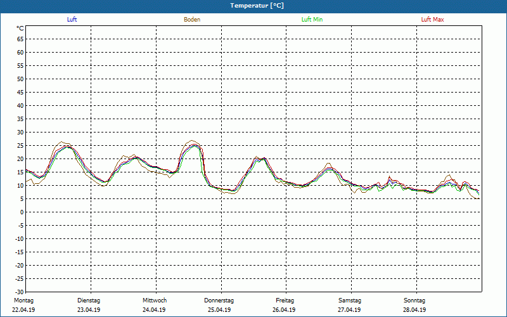This screenshot has height=317, width=507.
Task: Click the 'Luft Min' legend label
Action: pos(312,20)
